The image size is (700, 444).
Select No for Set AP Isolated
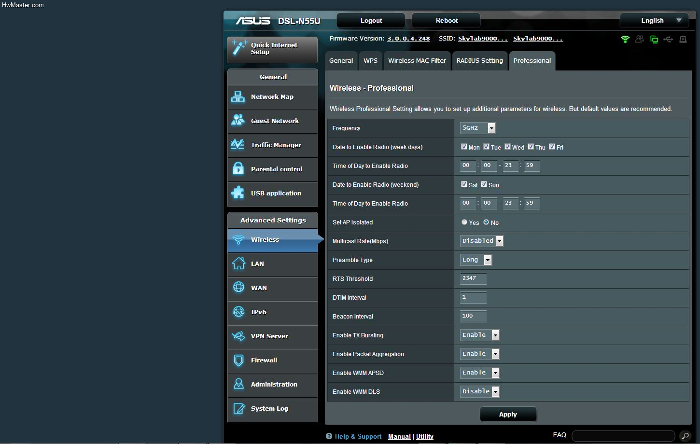tap(486, 222)
